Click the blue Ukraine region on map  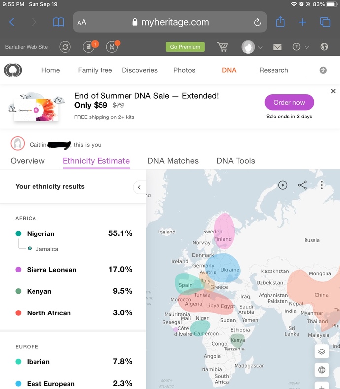coord(223,268)
